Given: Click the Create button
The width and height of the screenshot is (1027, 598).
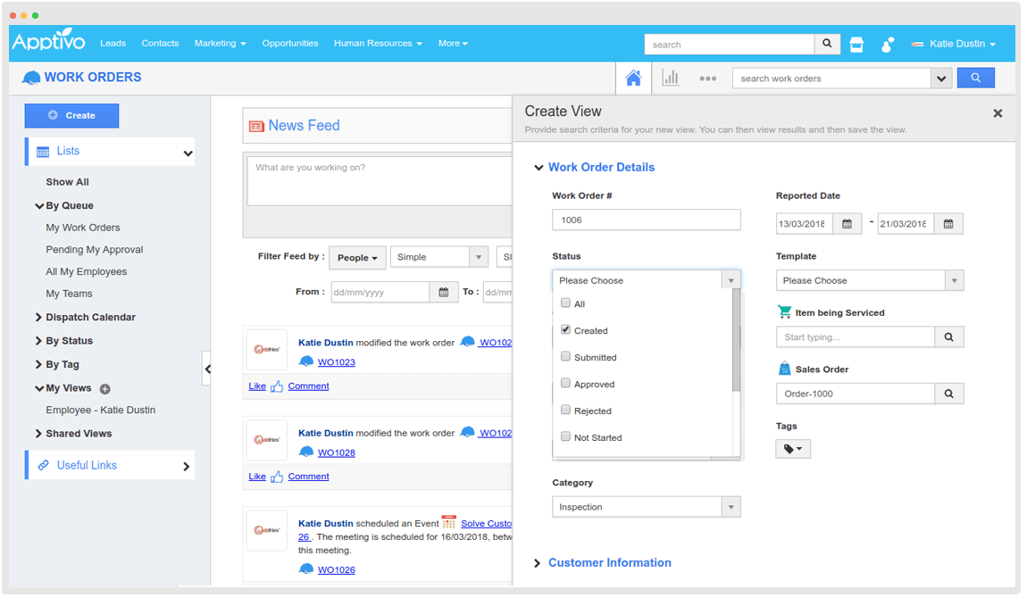Looking at the screenshot, I should (72, 116).
